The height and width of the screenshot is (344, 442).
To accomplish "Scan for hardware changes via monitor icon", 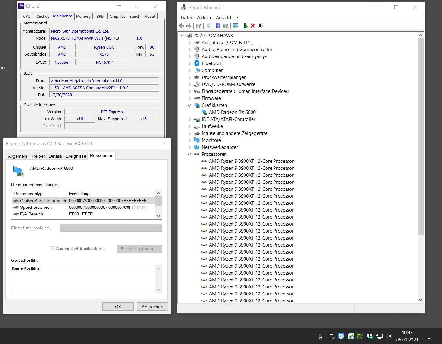I will tap(236, 26).
